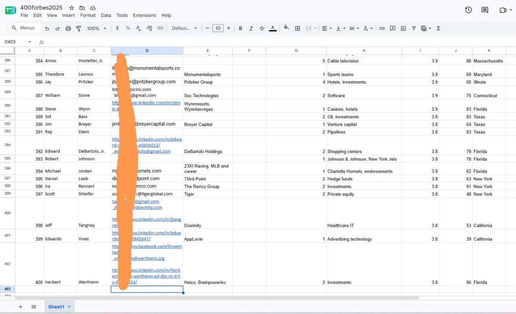
Task: Open vertical align dropdown
Action: coord(341,28)
